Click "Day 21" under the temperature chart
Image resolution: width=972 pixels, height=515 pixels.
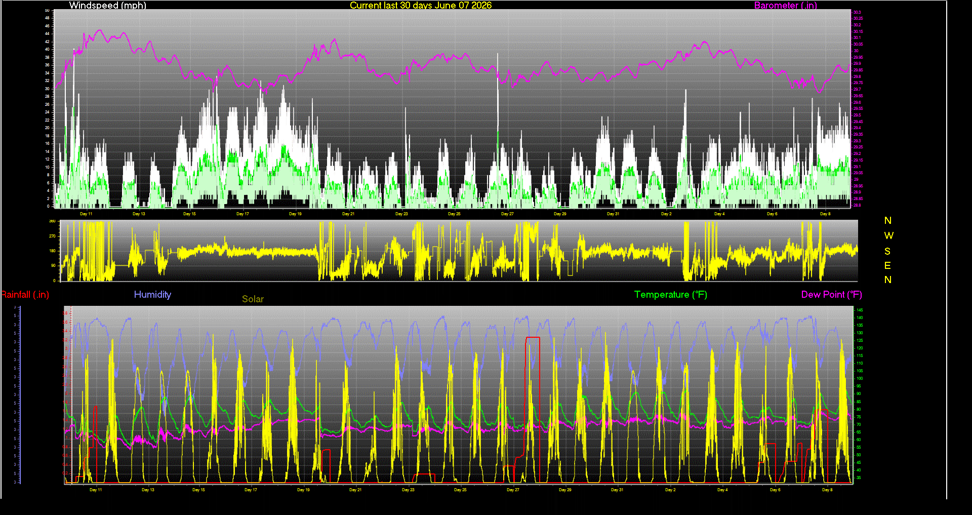pyautogui.click(x=355, y=490)
